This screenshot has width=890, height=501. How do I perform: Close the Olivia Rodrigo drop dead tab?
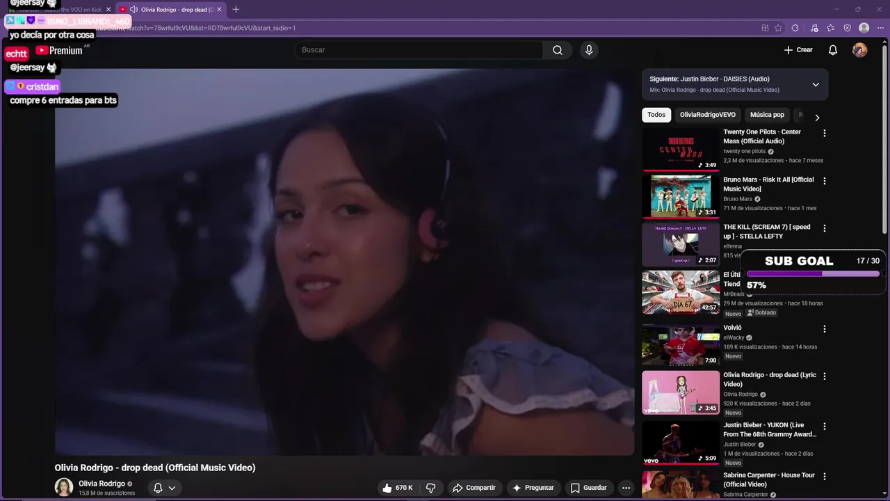coord(219,9)
